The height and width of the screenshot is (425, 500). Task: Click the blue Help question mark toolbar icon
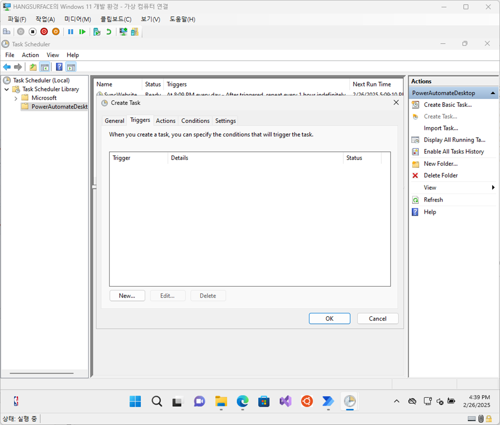click(x=59, y=67)
